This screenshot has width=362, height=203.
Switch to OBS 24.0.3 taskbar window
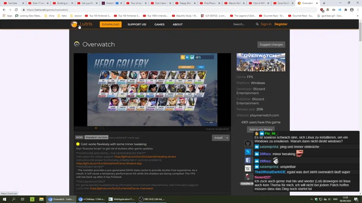152,199
